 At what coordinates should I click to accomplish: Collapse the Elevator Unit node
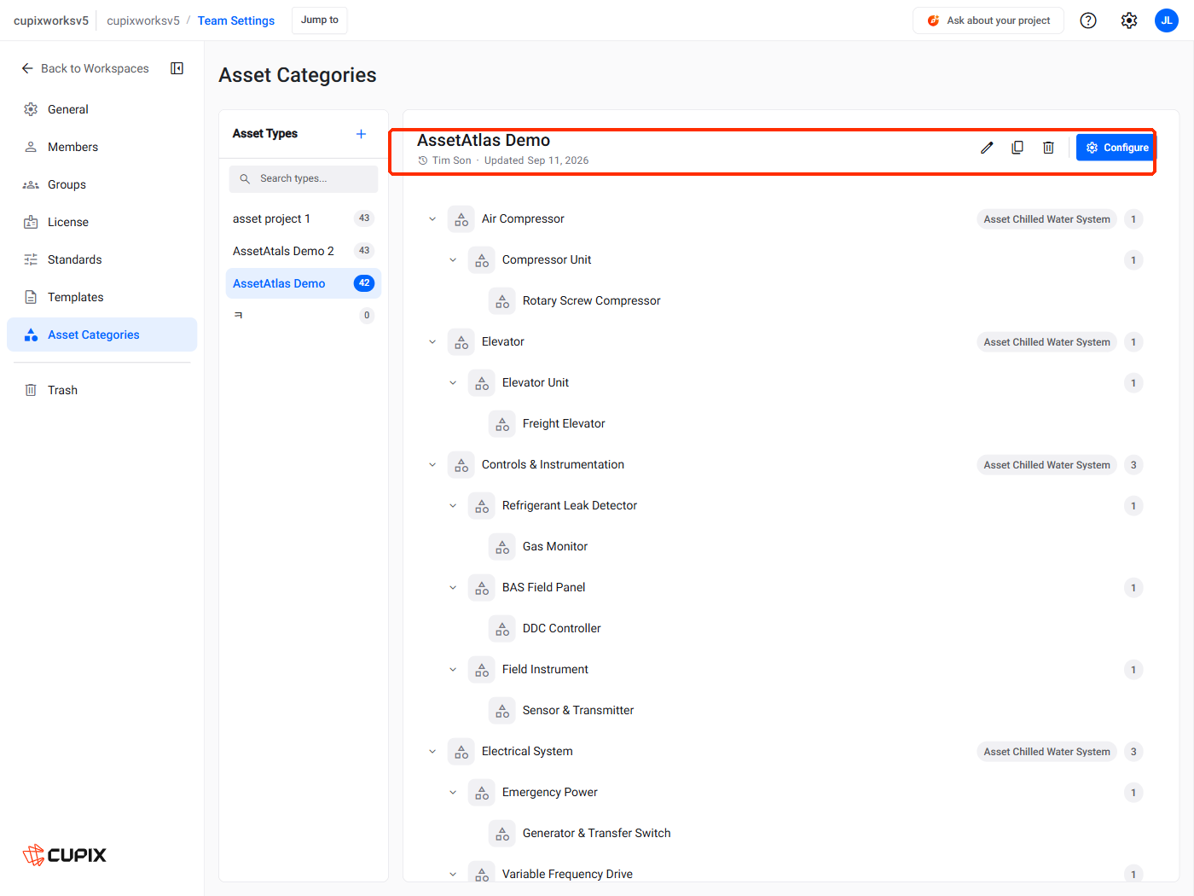[x=453, y=383]
